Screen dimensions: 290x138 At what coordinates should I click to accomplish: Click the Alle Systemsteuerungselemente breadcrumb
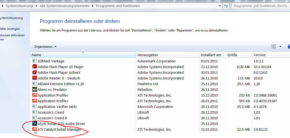[x=64, y=6]
